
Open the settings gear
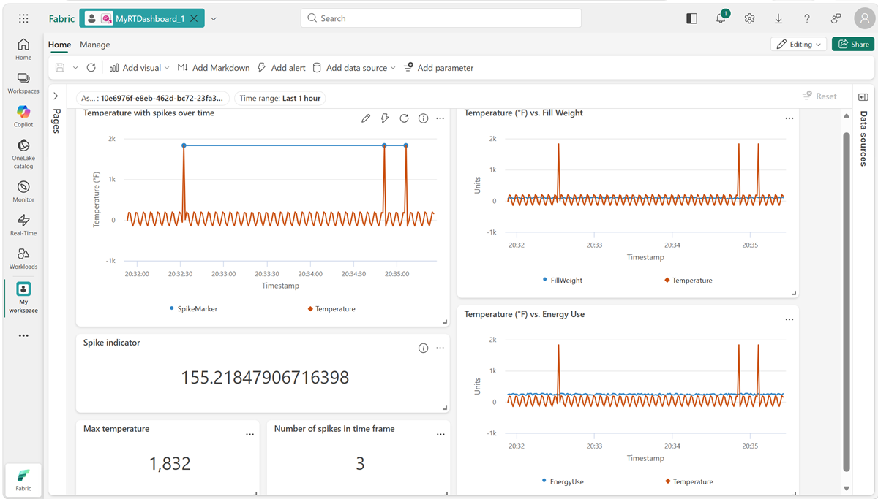(749, 19)
